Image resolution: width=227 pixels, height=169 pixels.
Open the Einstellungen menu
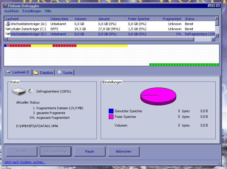(32, 11)
